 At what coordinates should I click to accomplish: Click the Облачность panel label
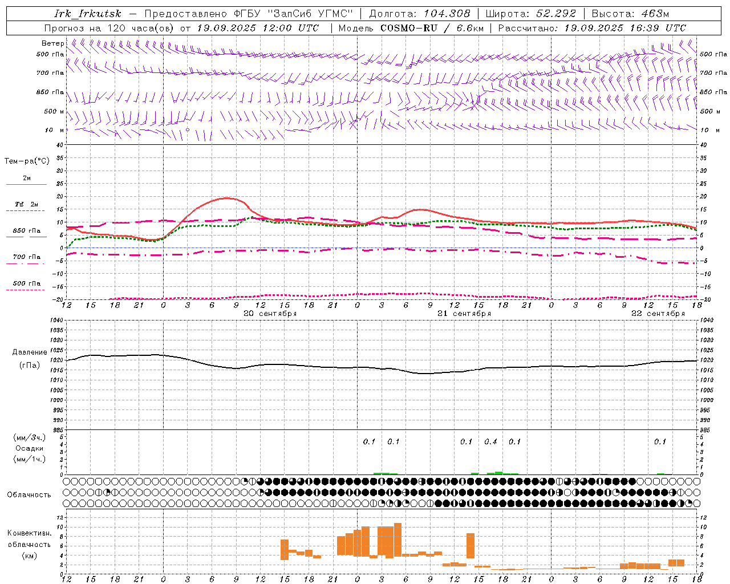29,494
